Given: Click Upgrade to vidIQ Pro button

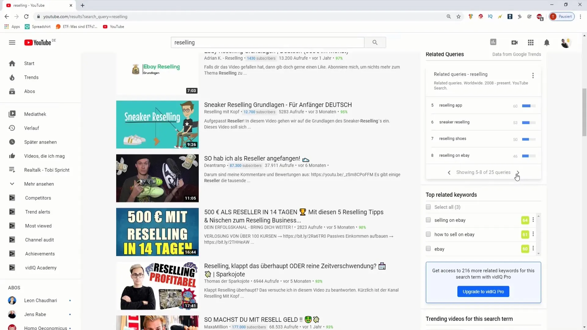Looking at the screenshot, I should tap(483, 291).
